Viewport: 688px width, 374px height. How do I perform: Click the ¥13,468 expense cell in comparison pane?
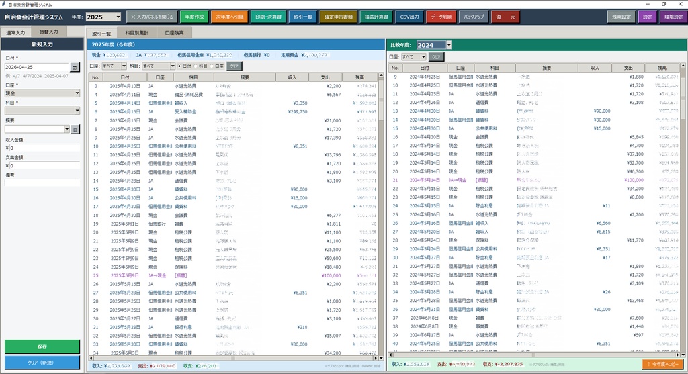636,301
